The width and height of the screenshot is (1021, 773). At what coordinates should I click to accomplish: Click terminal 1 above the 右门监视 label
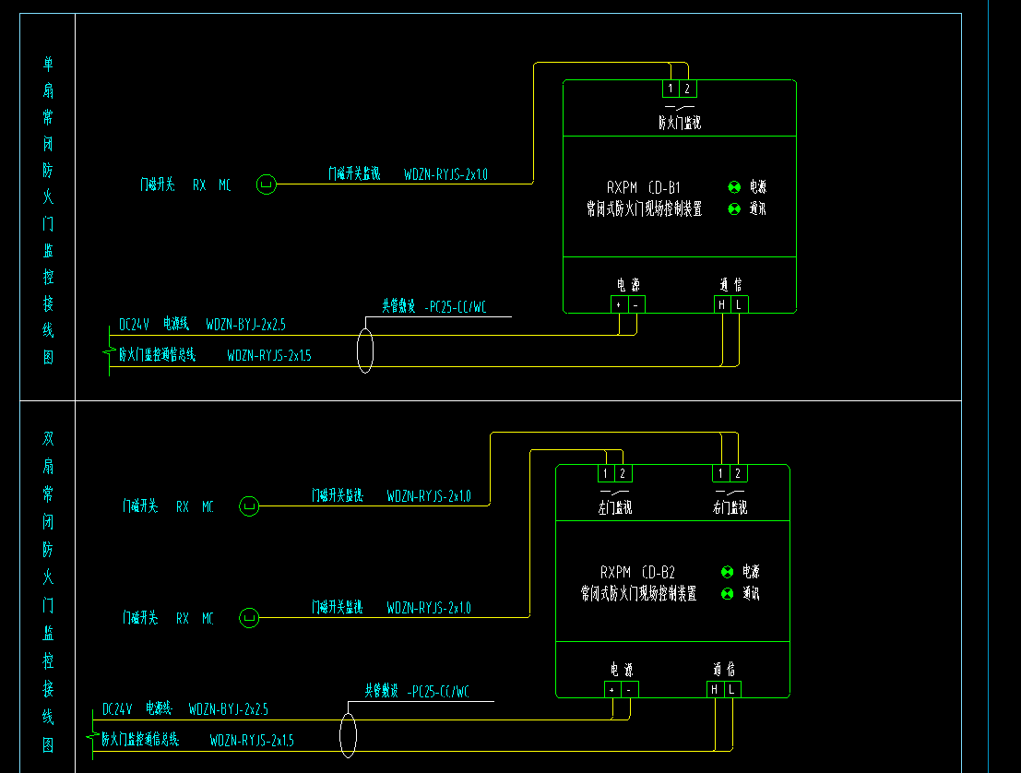(721, 473)
